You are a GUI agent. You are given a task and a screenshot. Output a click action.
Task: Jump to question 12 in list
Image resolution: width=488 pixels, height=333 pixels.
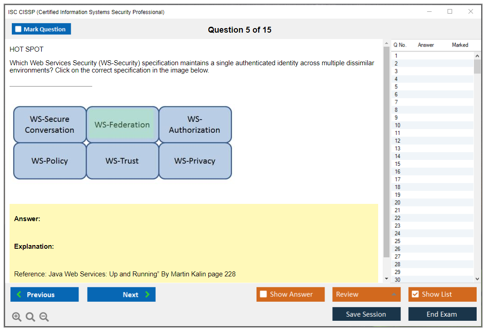pyautogui.click(x=398, y=141)
